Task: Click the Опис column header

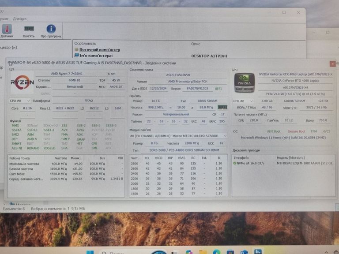Action: click(196, 44)
